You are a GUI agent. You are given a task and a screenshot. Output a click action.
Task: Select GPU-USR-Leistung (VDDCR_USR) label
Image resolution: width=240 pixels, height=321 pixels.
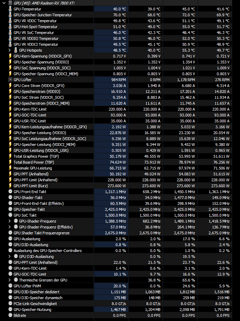tap(41, 150)
